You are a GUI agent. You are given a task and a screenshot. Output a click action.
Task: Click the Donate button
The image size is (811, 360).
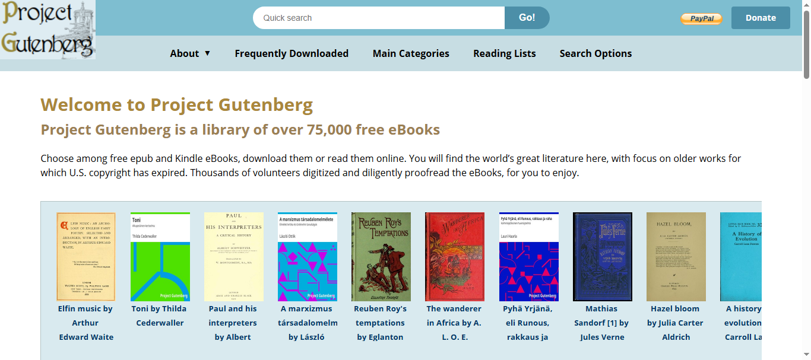761,18
